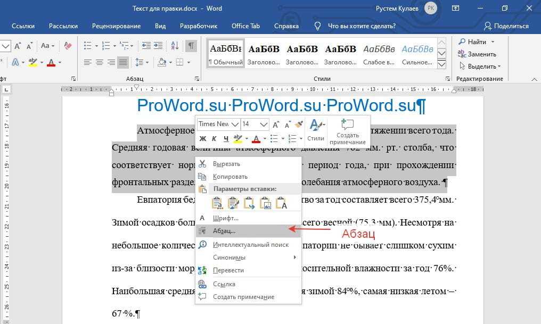Open Абзац from context menu
The height and width of the screenshot is (324, 541).
pyautogui.click(x=224, y=231)
